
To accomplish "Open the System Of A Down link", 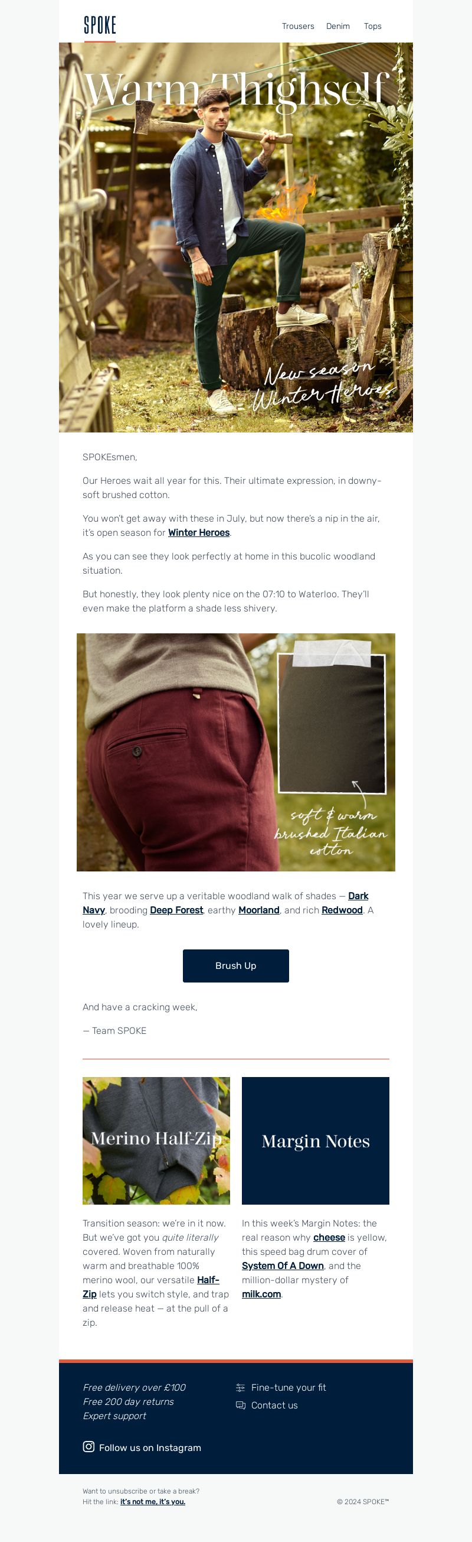I will coord(283,1266).
